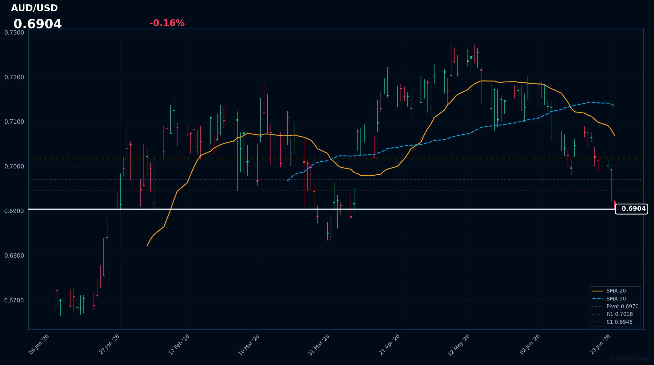Click the 0.7000 y-axis label
The height and width of the screenshot is (365, 654).
point(14,167)
